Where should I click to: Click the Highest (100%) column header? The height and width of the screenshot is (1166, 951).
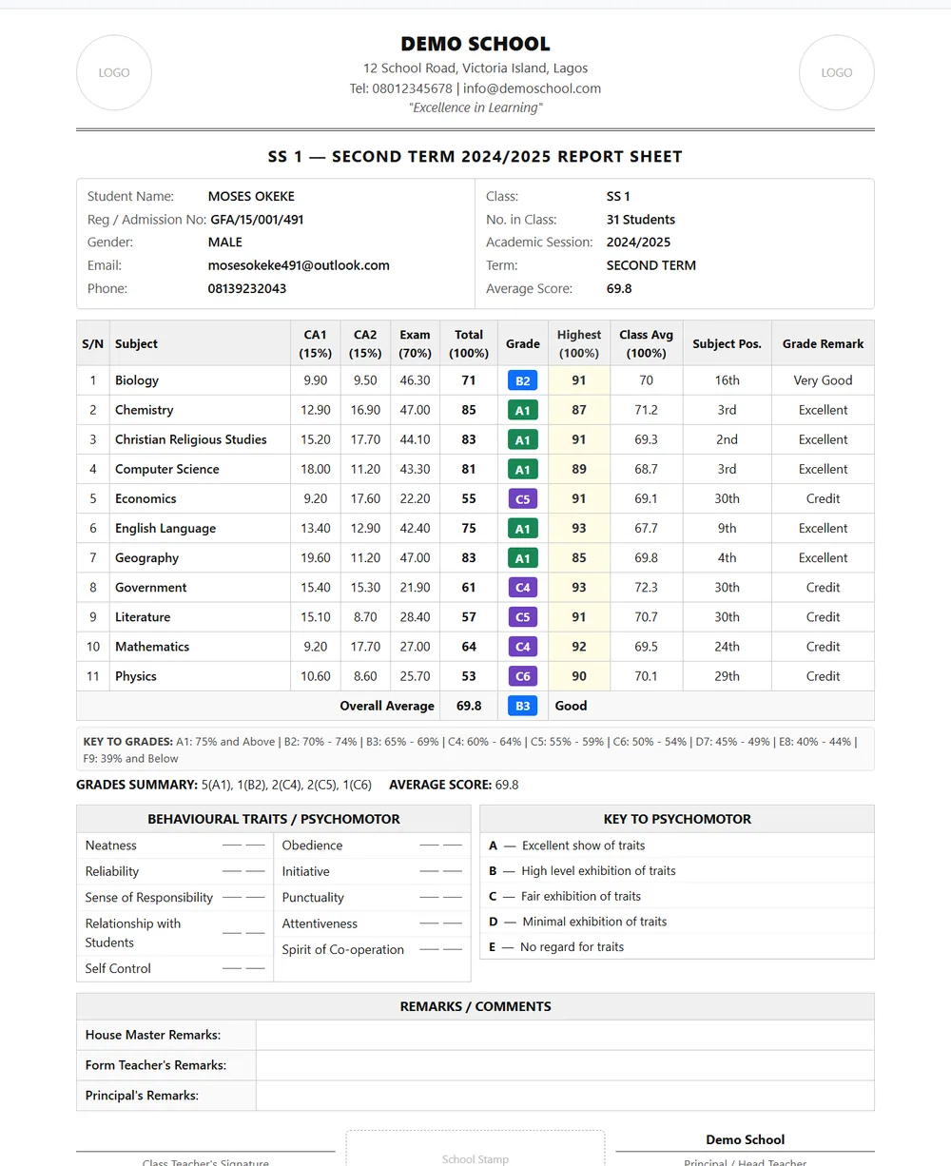click(579, 343)
